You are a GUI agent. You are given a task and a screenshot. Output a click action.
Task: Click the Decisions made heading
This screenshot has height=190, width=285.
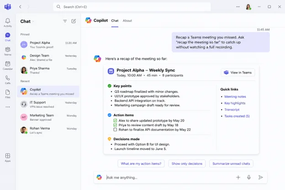tap(127, 139)
